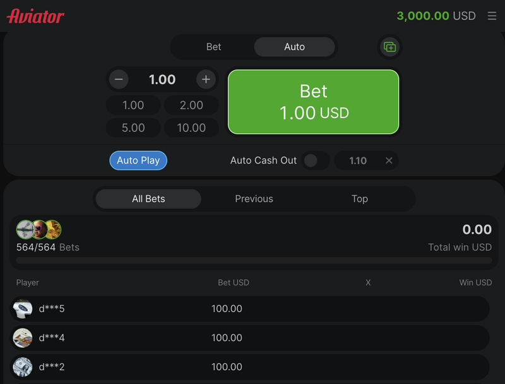The width and height of the screenshot is (505, 384).
Task: Click the d***2 player avatar
Action: [23, 367]
